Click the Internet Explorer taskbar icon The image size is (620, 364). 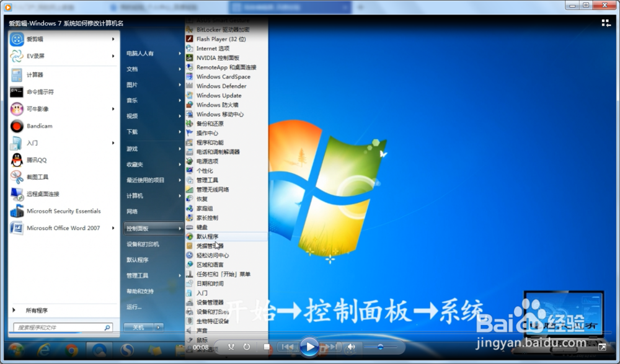pos(44,350)
